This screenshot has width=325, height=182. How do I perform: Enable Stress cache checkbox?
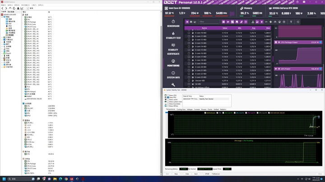pos(168,99)
